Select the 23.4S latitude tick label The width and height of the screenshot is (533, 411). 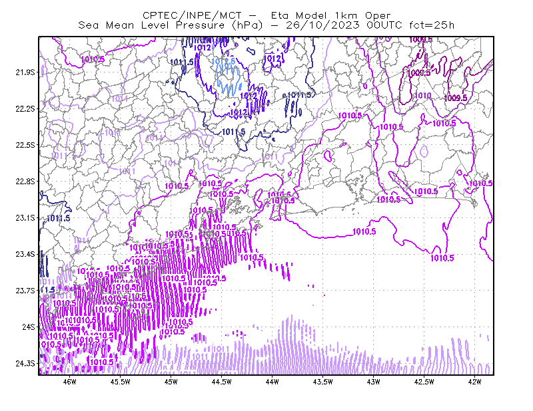25,254
